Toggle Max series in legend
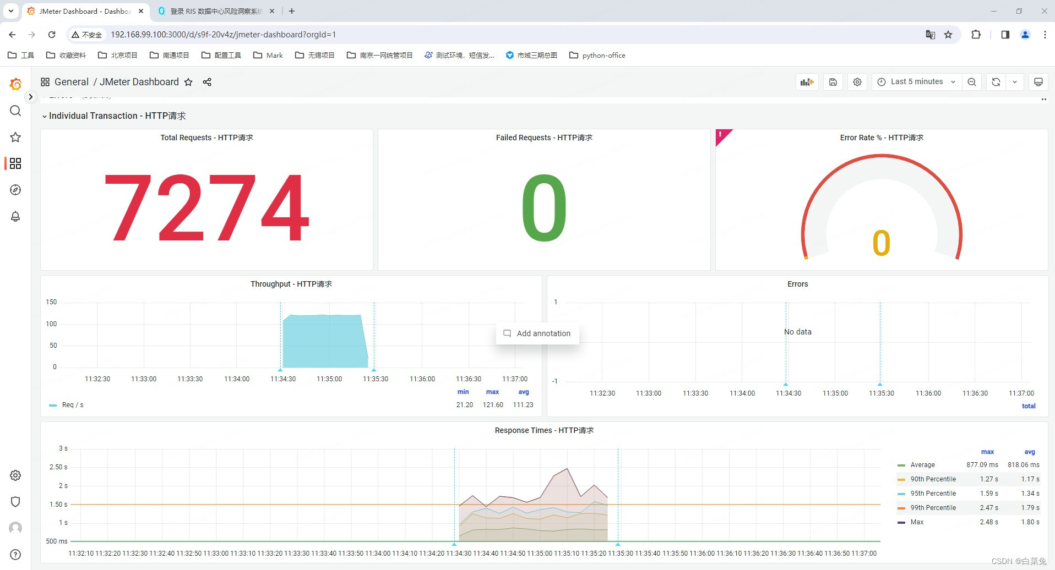 pyautogui.click(x=917, y=522)
